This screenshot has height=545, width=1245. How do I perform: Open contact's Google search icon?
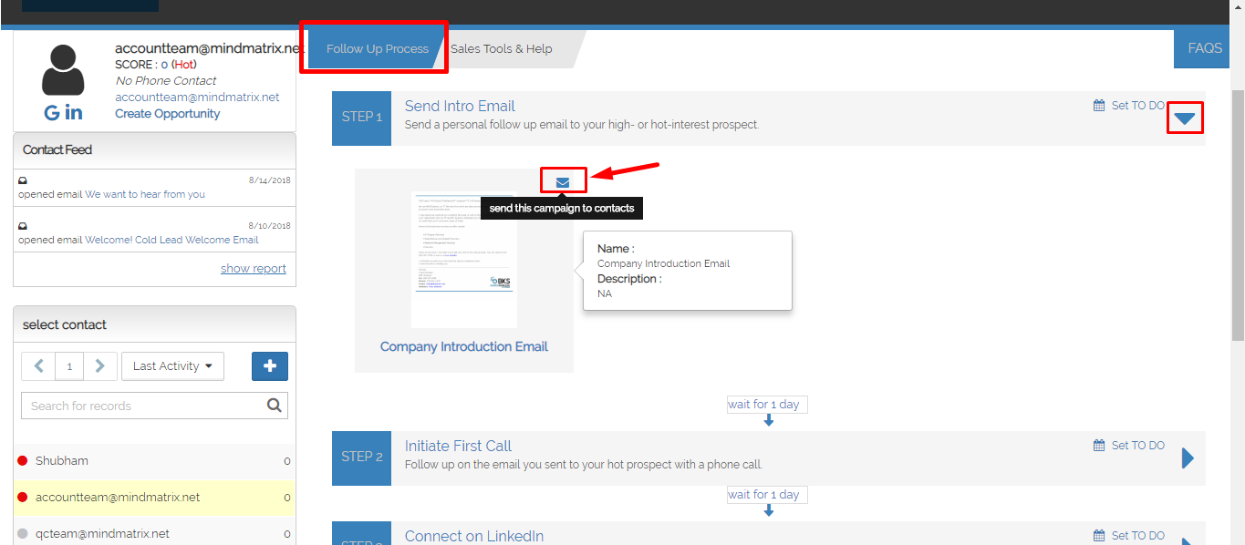pos(51,113)
